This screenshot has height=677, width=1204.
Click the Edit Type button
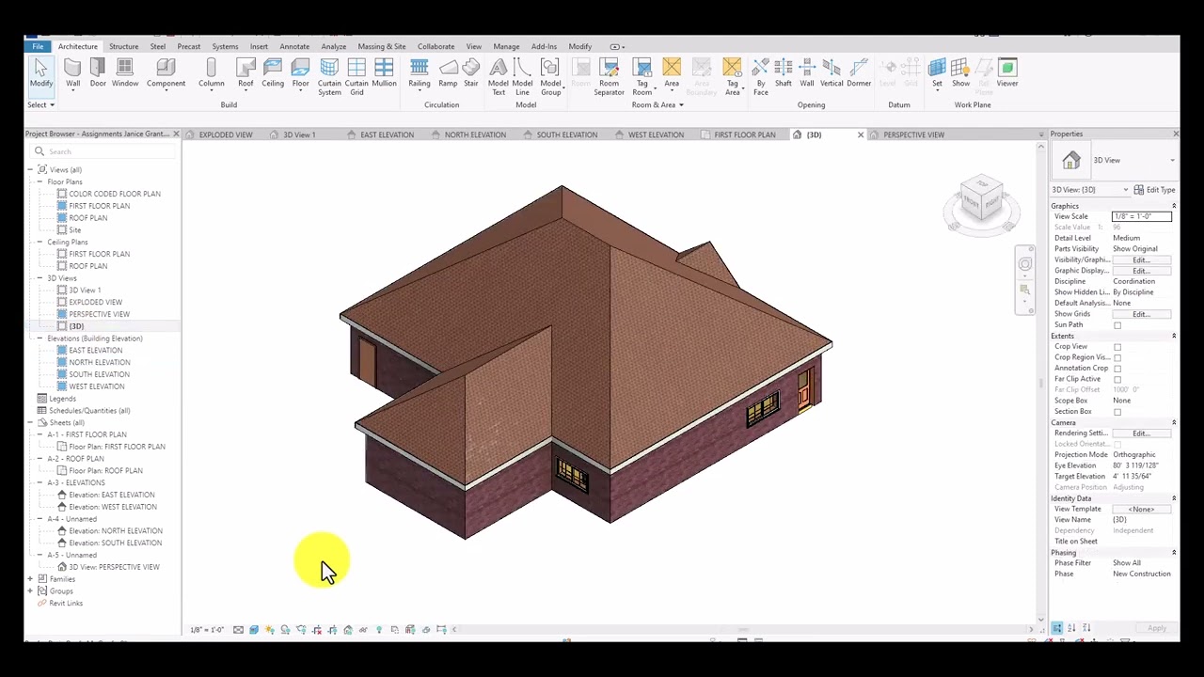pyautogui.click(x=1155, y=190)
